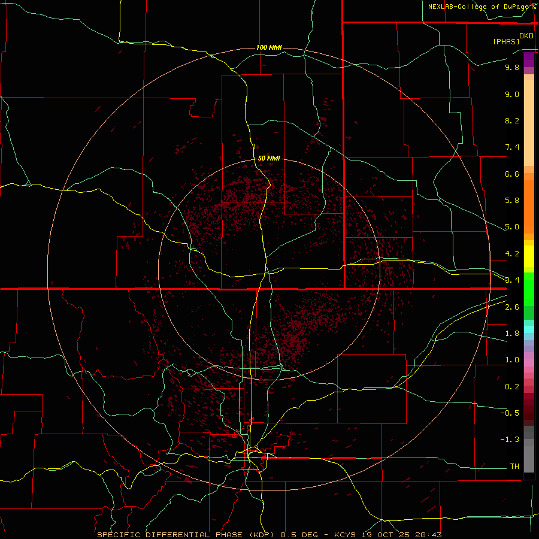Click the cyan segment of the color bar
Image resolution: width=539 pixels, height=539 pixels.
(529, 329)
